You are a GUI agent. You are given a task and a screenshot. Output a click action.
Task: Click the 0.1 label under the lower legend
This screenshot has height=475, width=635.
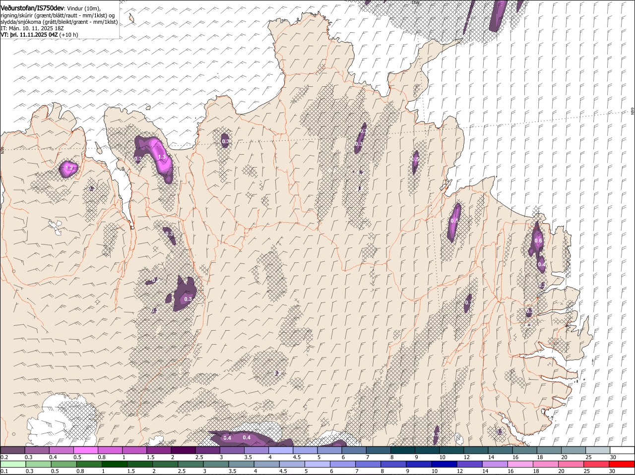tap(4, 471)
